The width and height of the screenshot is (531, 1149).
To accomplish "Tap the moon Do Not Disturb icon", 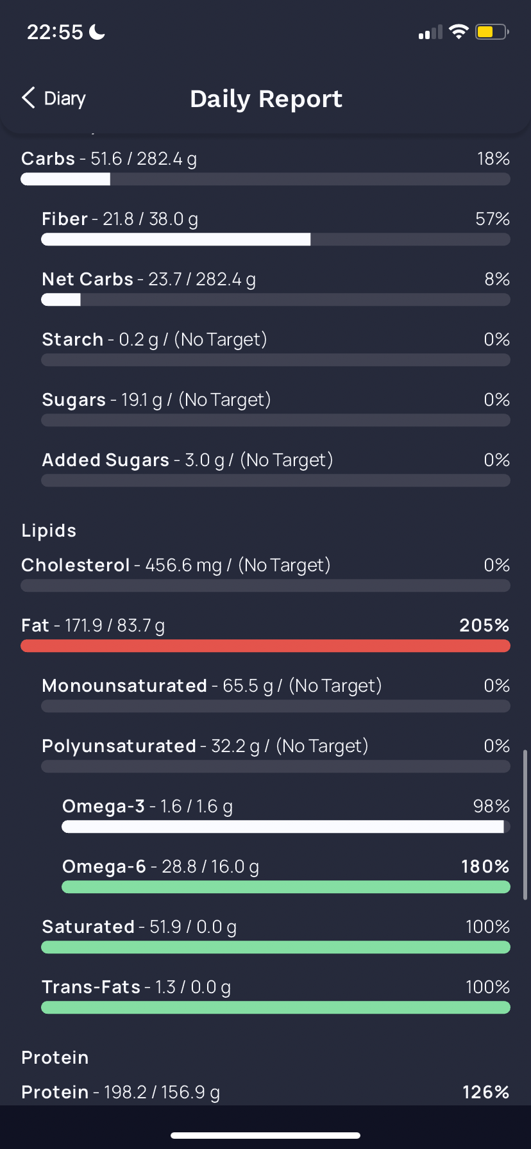I will click(x=97, y=31).
